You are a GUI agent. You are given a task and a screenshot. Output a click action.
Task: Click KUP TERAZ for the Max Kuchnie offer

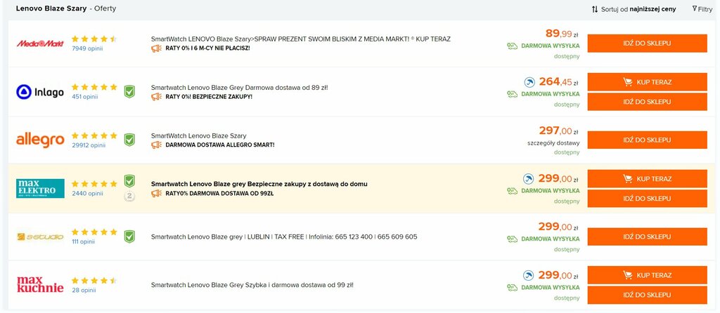647,275
